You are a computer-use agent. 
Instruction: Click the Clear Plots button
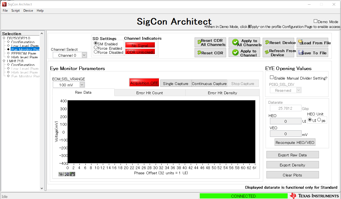click(293, 175)
